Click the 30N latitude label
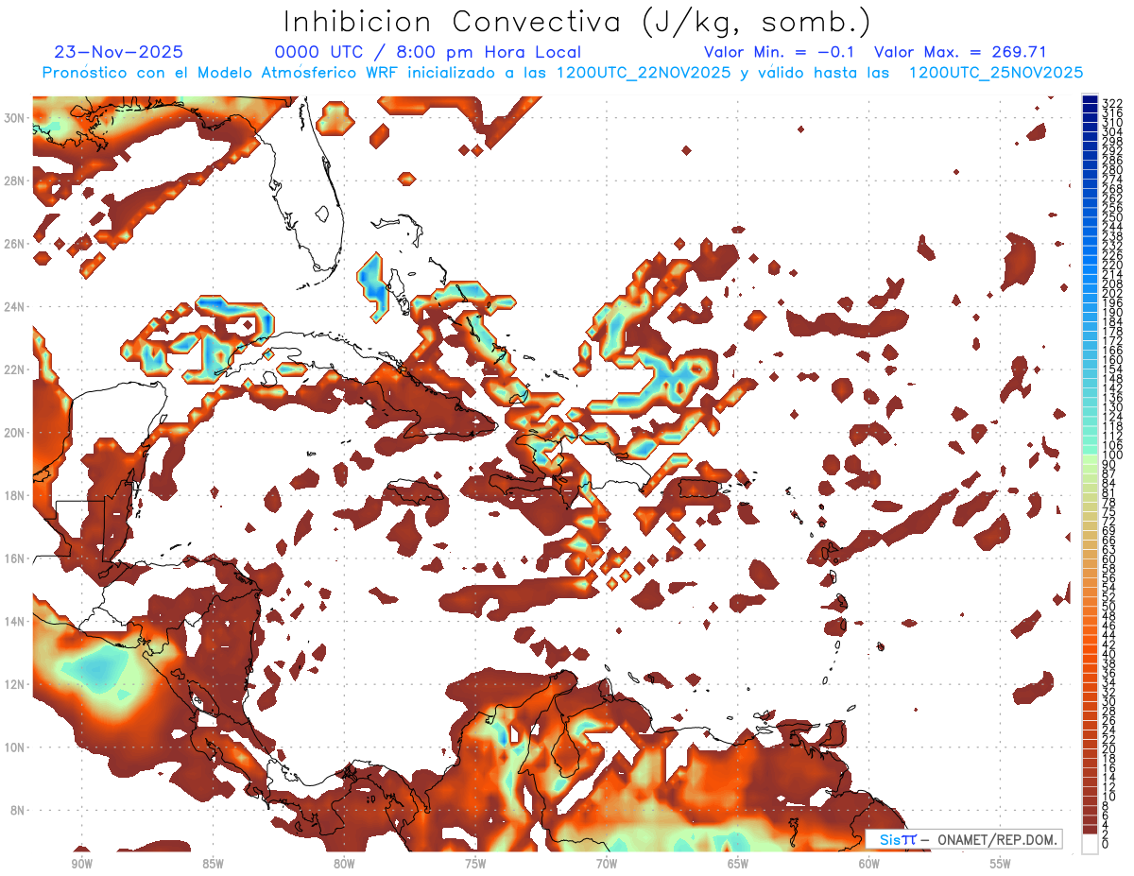The height and width of the screenshot is (876, 1134). click(x=15, y=117)
